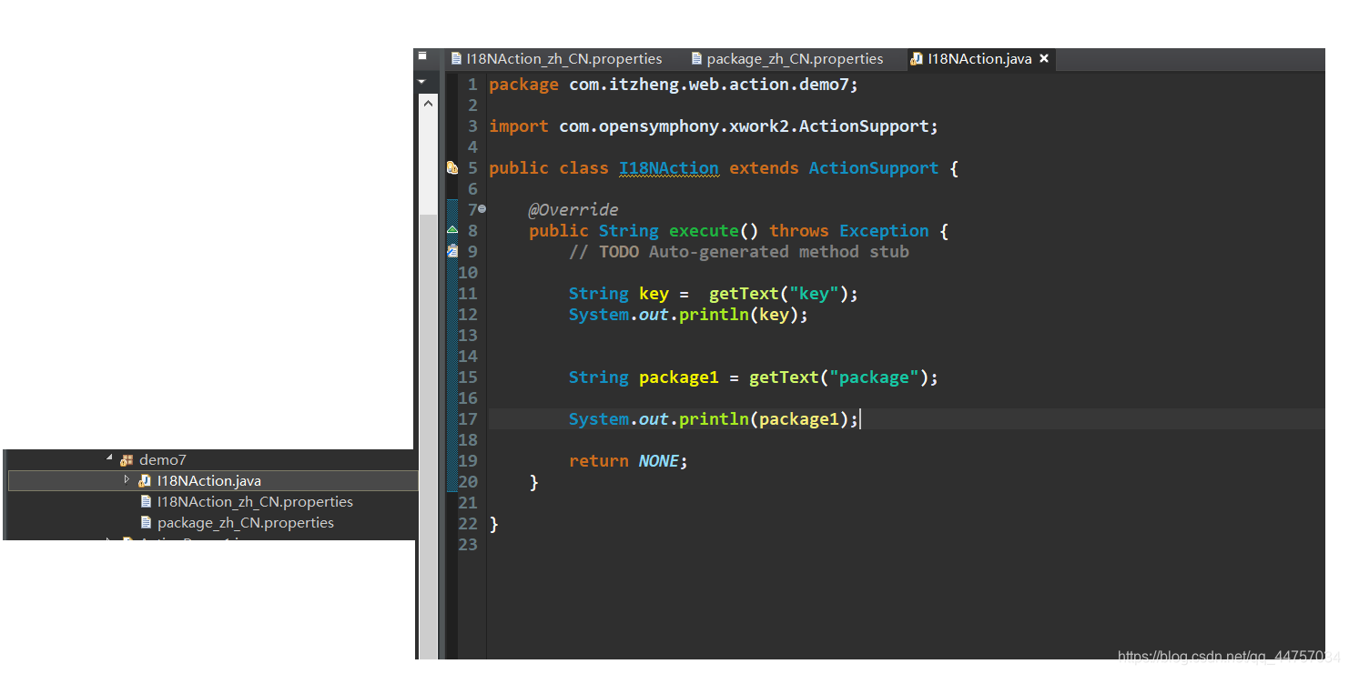Screen dimensions: 1349x674
Task: Click line number 23 in the gutter
Action: click(468, 545)
